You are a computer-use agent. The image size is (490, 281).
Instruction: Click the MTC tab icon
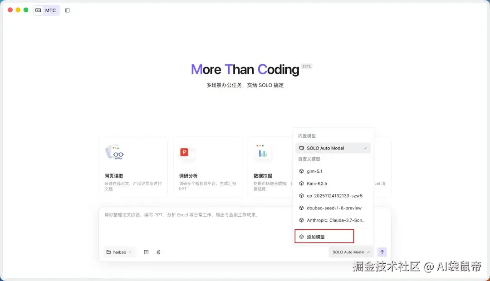point(38,10)
